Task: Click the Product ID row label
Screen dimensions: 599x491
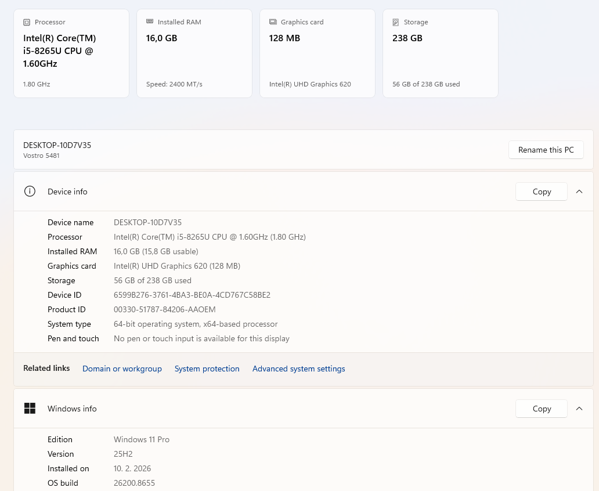Action: pos(67,309)
